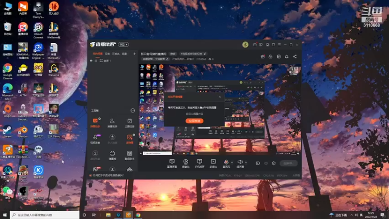This screenshot has height=219, width=389.
Task: Click the record video icon
Action: click(x=258, y=163)
